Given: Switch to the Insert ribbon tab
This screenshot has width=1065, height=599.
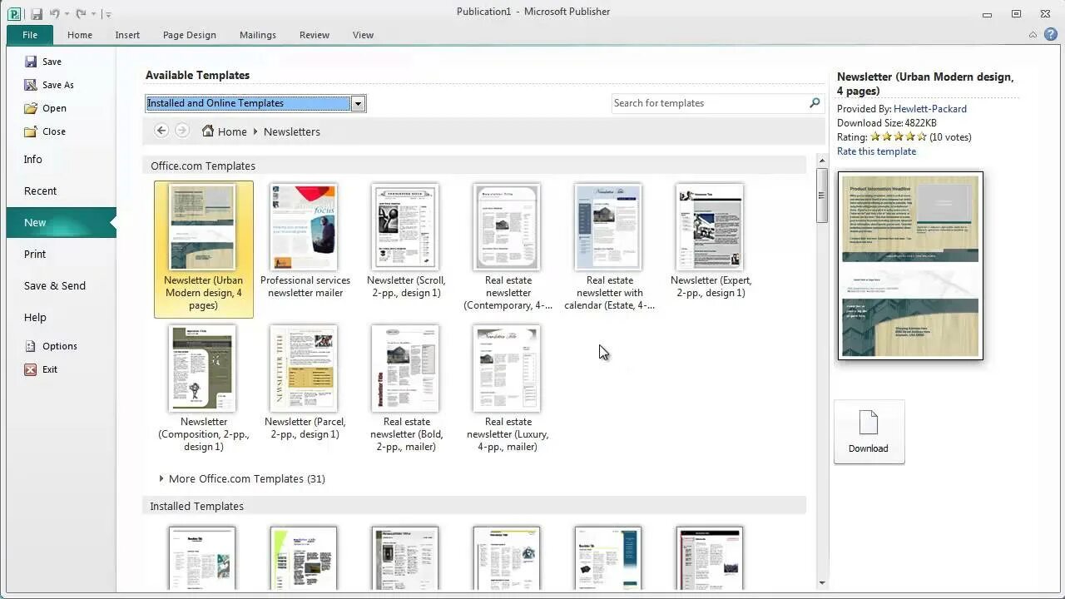Looking at the screenshot, I should (127, 35).
